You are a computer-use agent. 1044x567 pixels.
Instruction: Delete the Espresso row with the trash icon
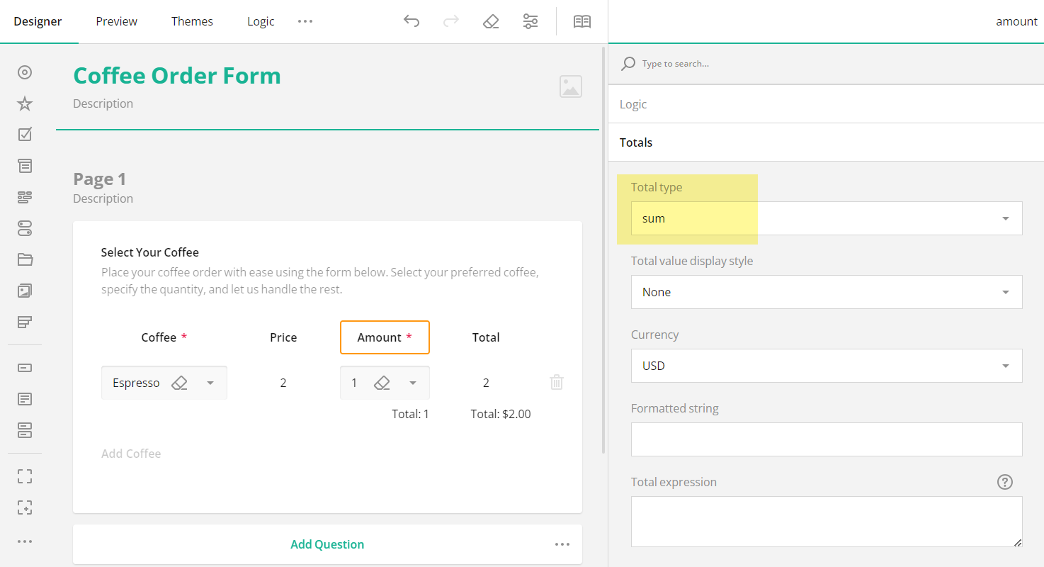tap(556, 382)
